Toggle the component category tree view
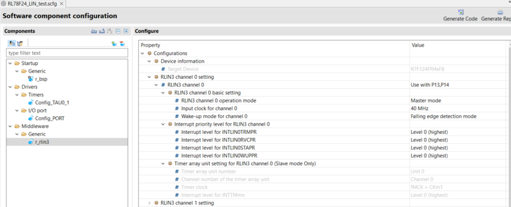Image resolution: width=511 pixels, height=207 pixels. (x=11, y=43)
